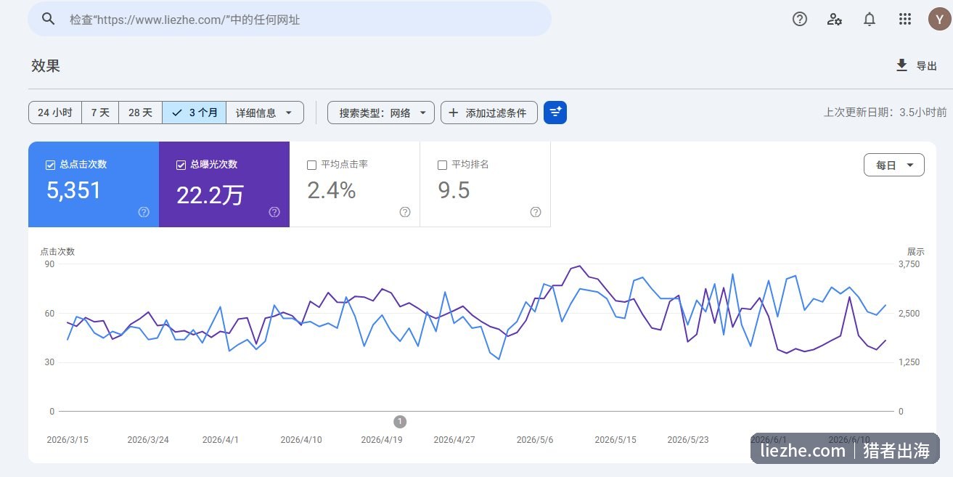Click the plus icon of 添加过滤条件
The height and width of the screenshot is (477, 953).
454,113
